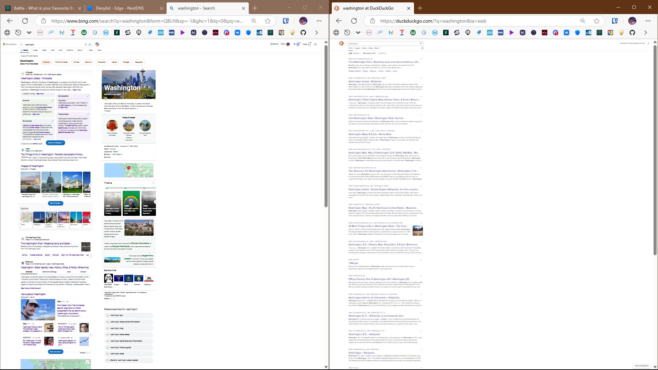Click DuckDuckGo search magnifier button
The image size is (658, 370).
coord(421,44)
